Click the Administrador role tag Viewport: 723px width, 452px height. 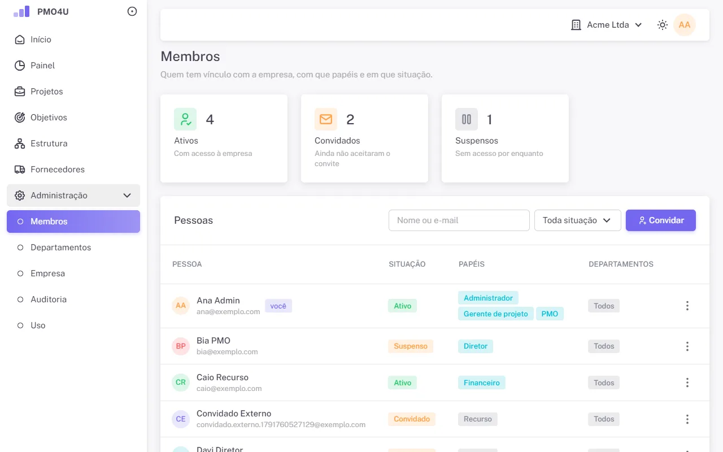click(488, 298)
